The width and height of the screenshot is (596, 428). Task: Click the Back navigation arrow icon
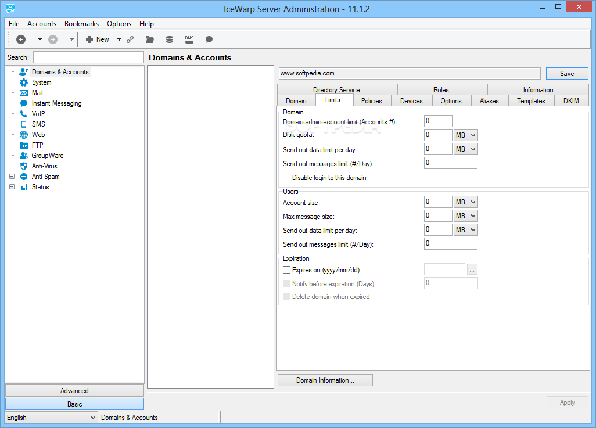21,39
